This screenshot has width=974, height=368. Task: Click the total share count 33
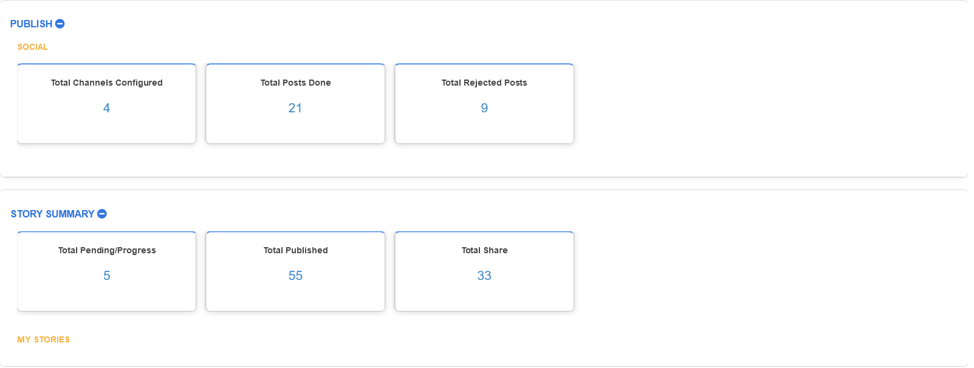click(484, 276)
